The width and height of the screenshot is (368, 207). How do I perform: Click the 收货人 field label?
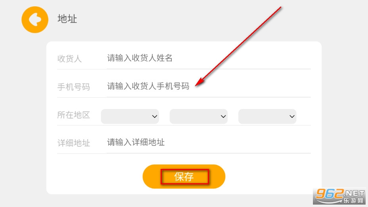pos(69,59)
